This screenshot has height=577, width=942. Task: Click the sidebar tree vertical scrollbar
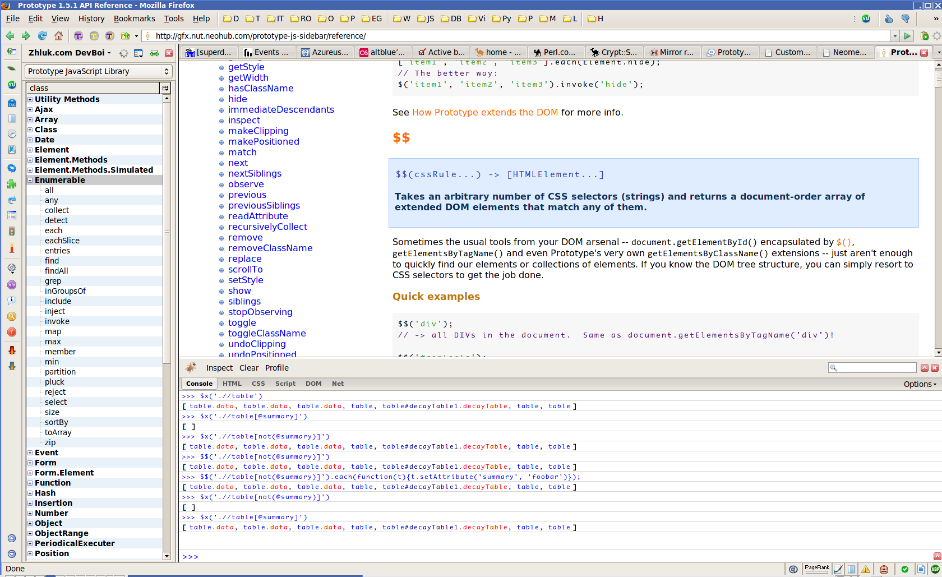[167, 327]
